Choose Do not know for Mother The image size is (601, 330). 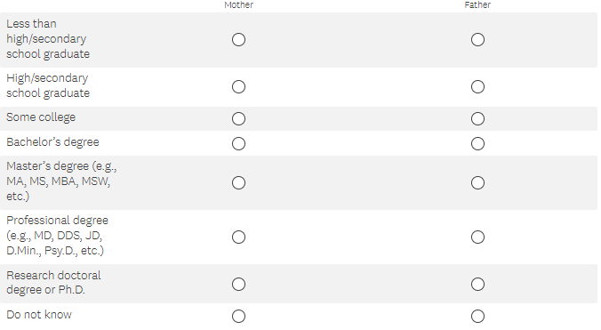pyautogui.click(x=238, y=316)
